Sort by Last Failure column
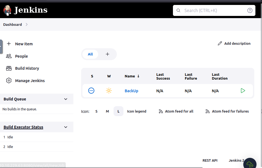Screen dimensions: 262x168 click(191, 76)
